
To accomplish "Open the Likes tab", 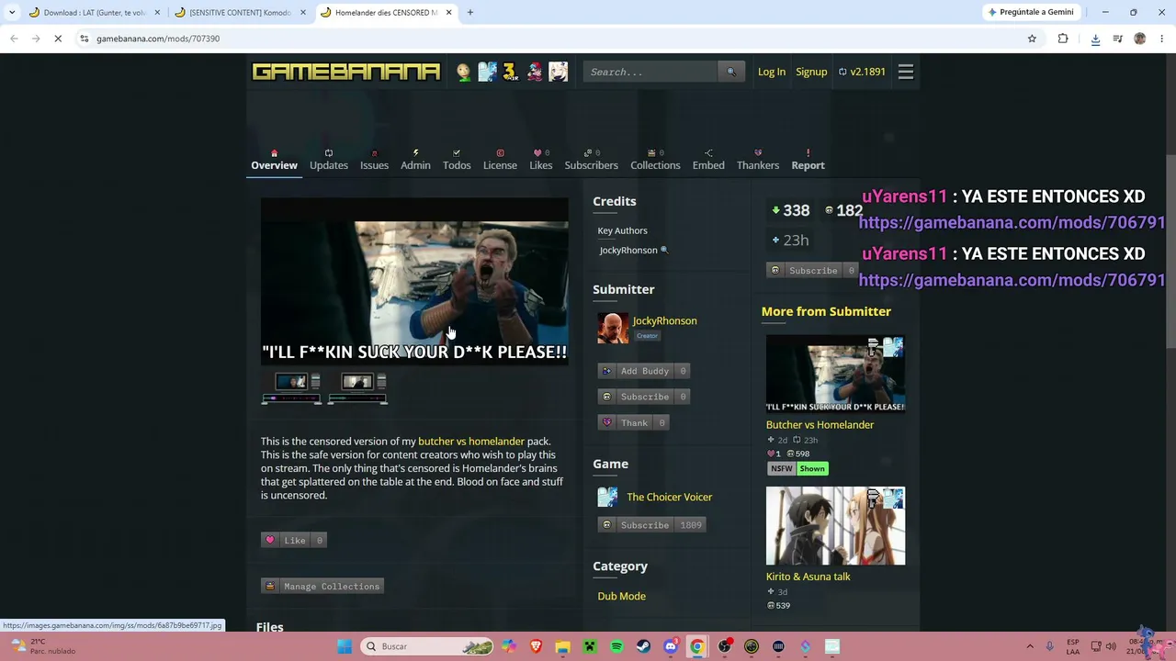I will (541, 160).
